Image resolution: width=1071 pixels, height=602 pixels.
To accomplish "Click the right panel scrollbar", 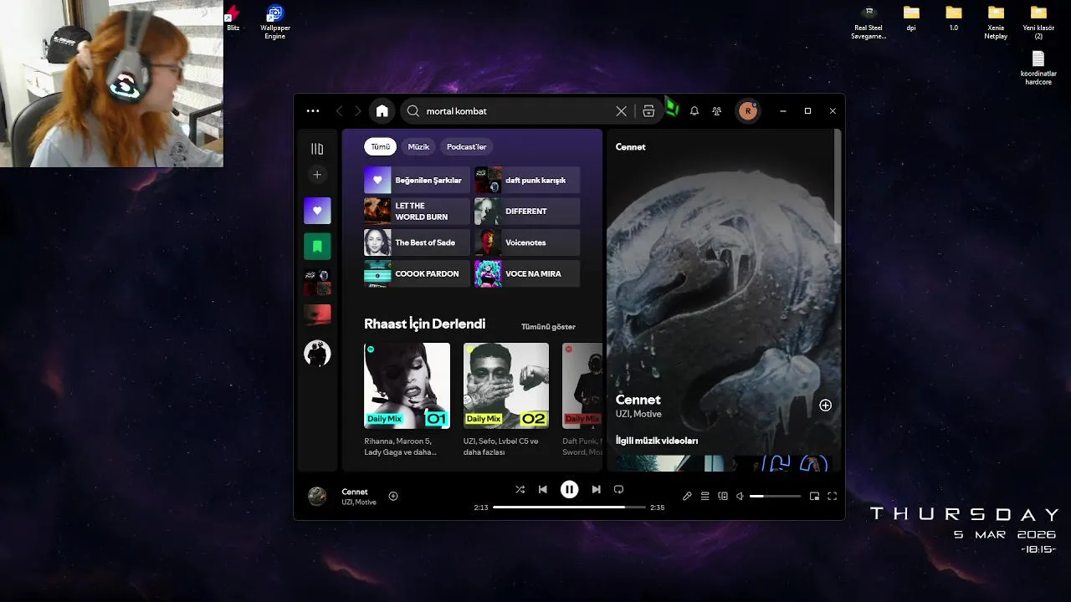I will pos(838,187).
